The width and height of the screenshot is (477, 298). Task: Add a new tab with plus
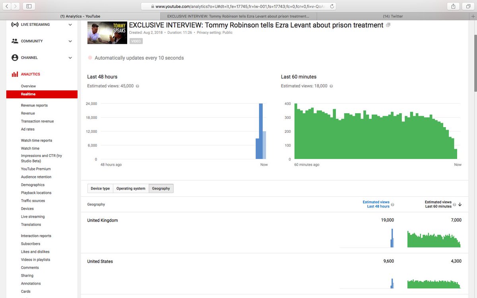[x=473, y=16]
